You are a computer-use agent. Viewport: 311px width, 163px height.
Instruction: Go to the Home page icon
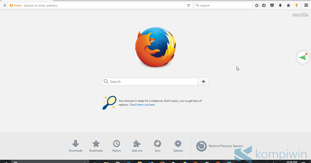(288, 5)
